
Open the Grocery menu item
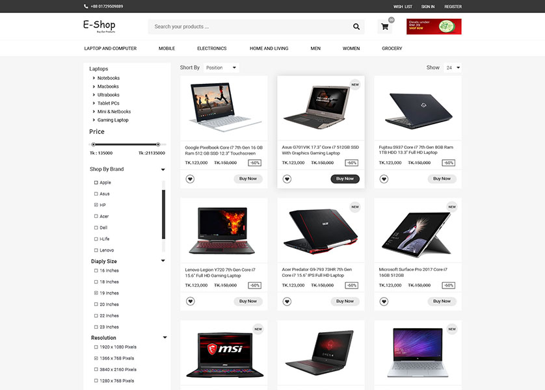392,48
